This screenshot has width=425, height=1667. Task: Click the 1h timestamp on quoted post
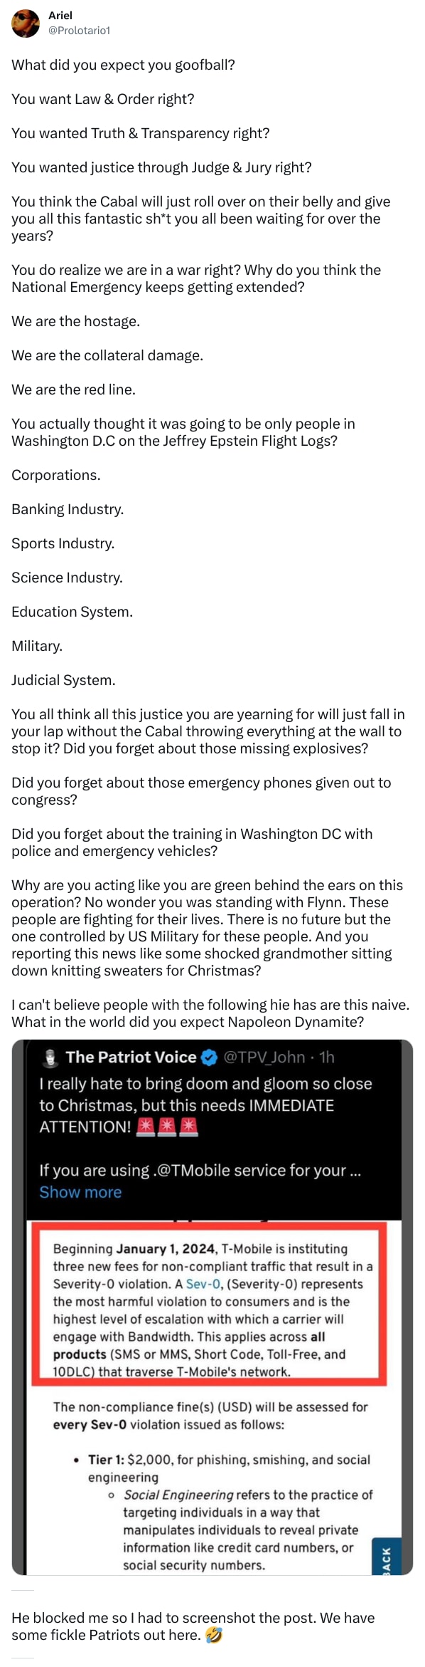(x=327, y=1057)
